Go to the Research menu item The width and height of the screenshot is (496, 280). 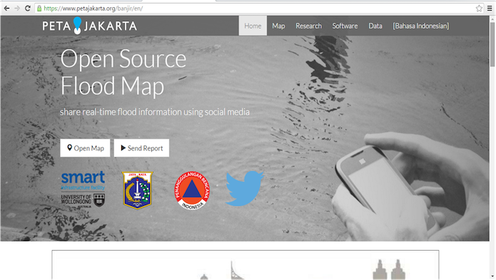308,26
